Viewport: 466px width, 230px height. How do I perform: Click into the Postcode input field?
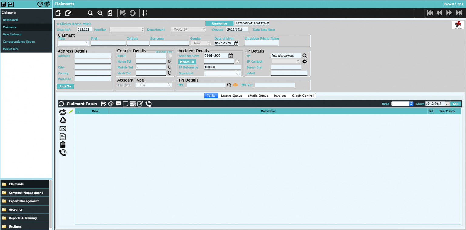click(x=93, y=79)
